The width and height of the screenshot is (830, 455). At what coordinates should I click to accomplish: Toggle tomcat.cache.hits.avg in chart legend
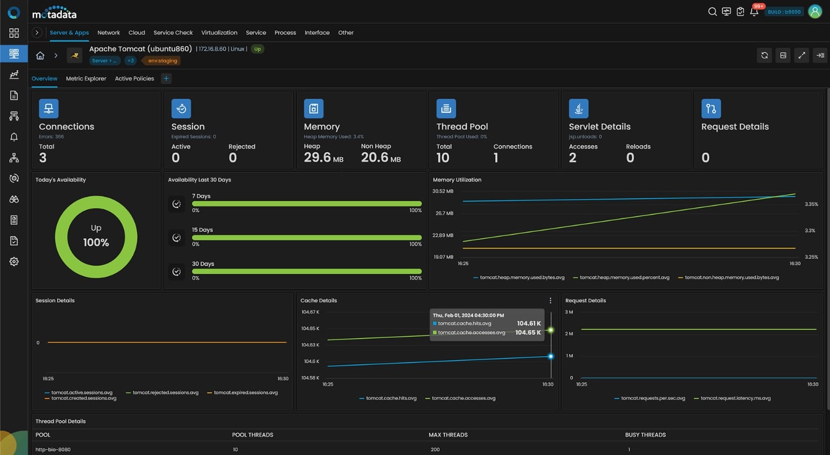tap(388, 399)
